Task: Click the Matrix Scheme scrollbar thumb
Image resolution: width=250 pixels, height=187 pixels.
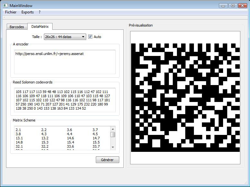Action: pyautogui.click(x=113, y=135)
